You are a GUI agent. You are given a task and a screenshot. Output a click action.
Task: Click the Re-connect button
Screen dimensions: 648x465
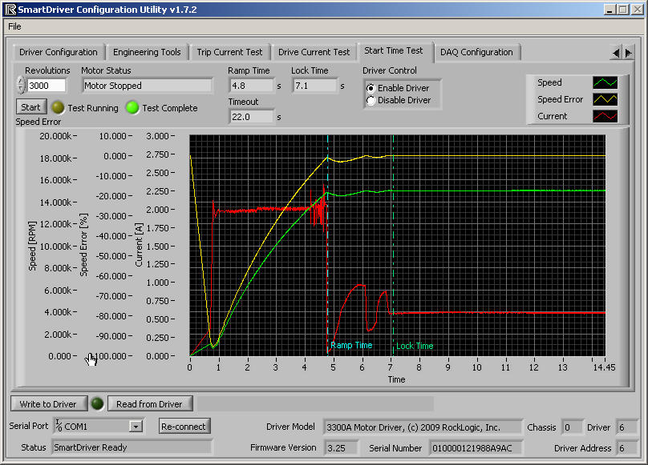tap(184, 426)
